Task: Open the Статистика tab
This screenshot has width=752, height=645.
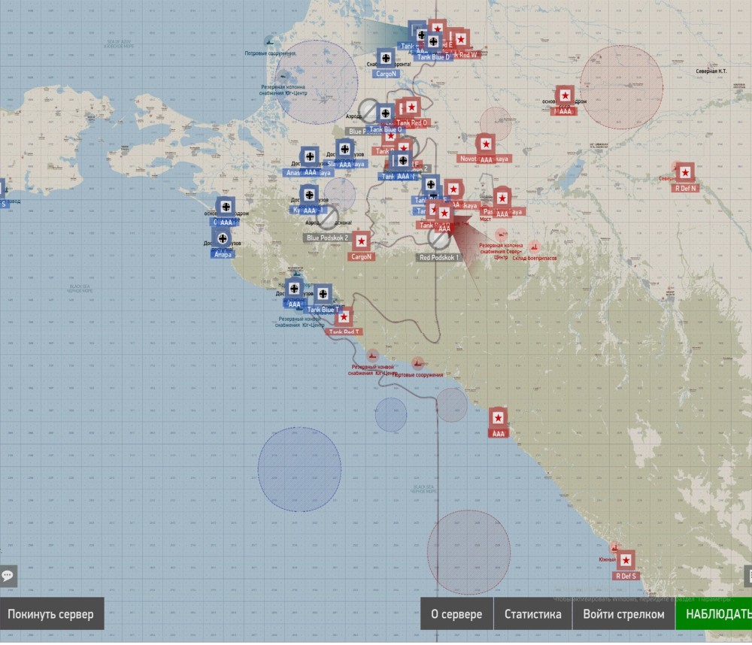Action: (533, 614)
